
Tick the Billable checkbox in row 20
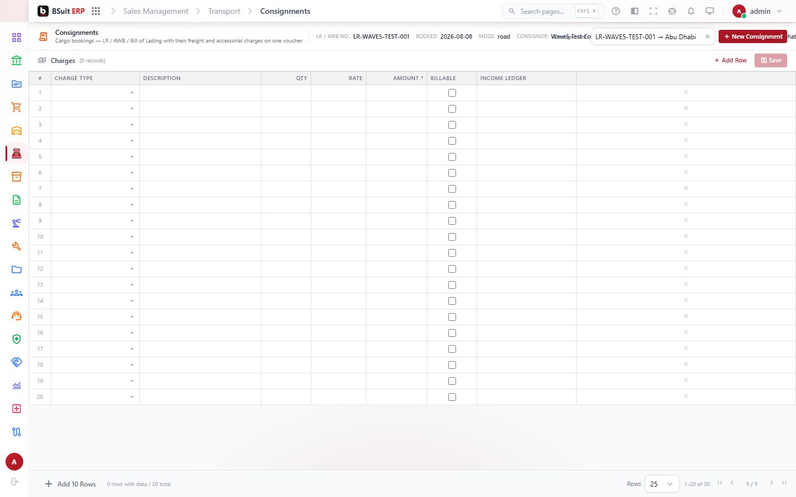click(452, 397)
